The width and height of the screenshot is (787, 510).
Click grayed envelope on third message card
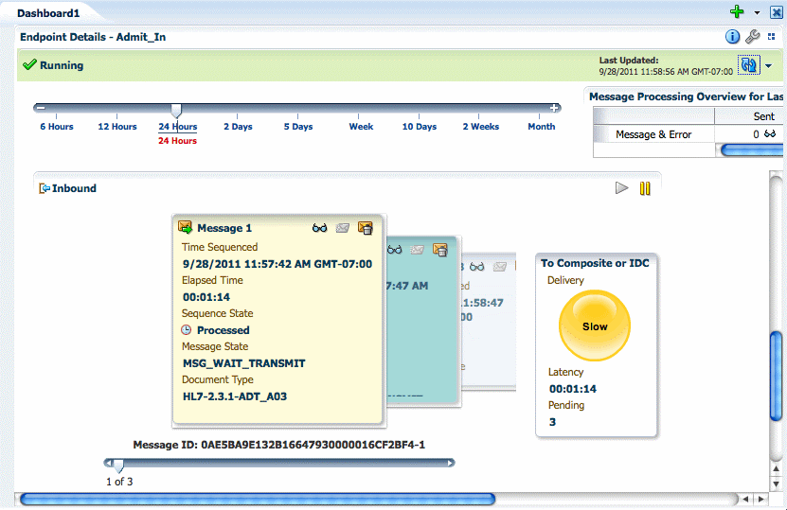(x=500, y=267)
